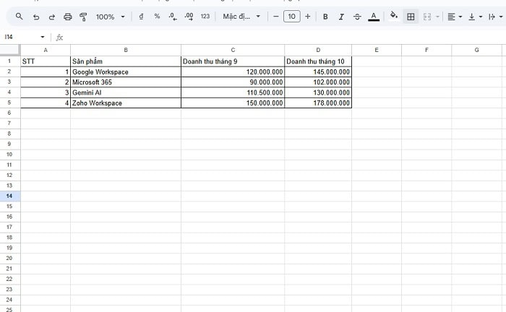This screenshot has width=506, height=312.
Task: Open the text wrapping dropdown
Action: pyautogui.click(x=495, y=17)
